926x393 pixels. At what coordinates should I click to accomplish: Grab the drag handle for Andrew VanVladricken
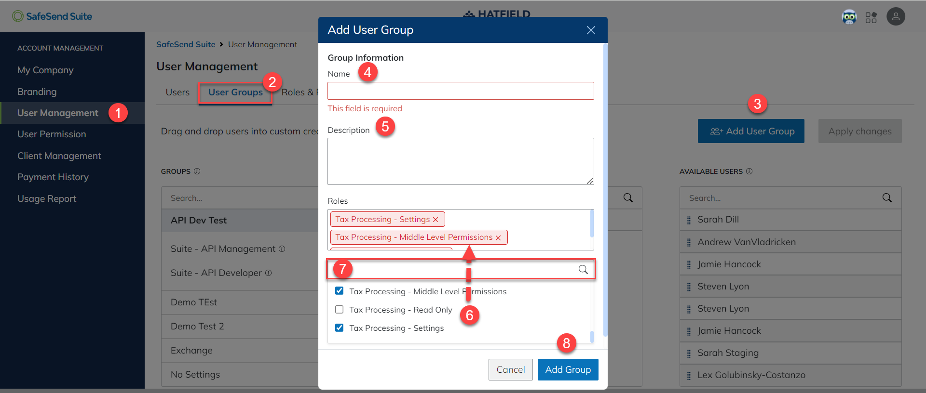689,242
